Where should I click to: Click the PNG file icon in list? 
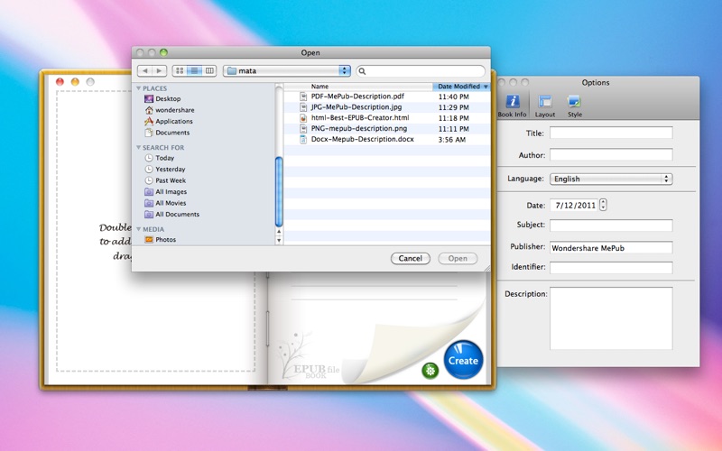[303, 128]
